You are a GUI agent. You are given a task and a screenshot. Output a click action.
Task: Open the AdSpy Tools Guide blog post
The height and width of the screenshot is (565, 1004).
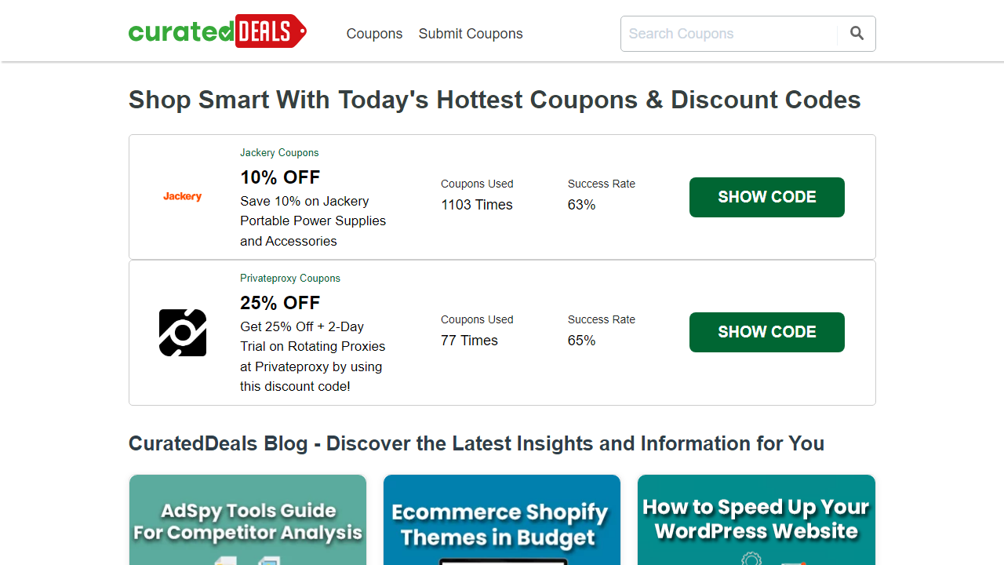click(x=247, y=519)
